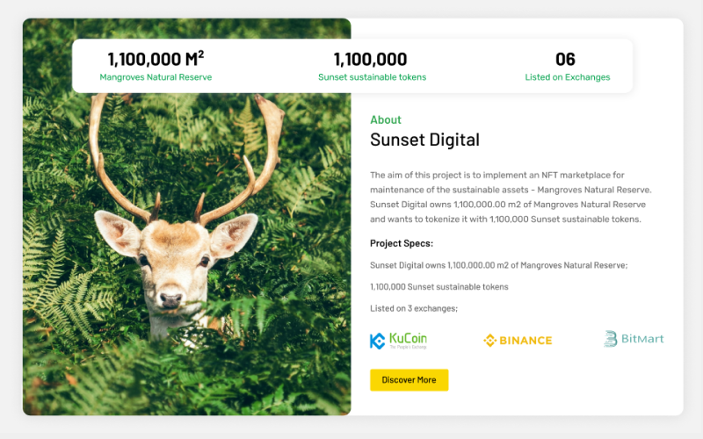Screen dimensions: 703x439
Task: Click the KuCoin K symbol
Action: 378,341
